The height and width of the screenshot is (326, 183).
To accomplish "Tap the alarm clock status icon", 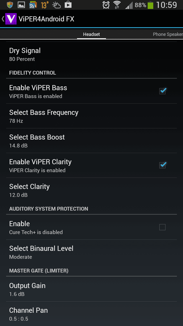I will pyautogui.click(x=106, y=5).
